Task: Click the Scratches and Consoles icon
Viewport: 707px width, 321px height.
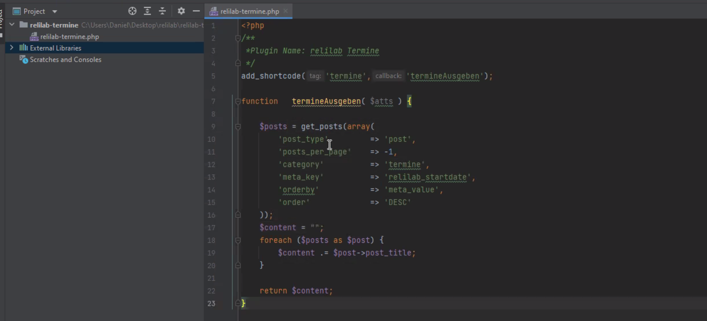Action: coord(24,60)
